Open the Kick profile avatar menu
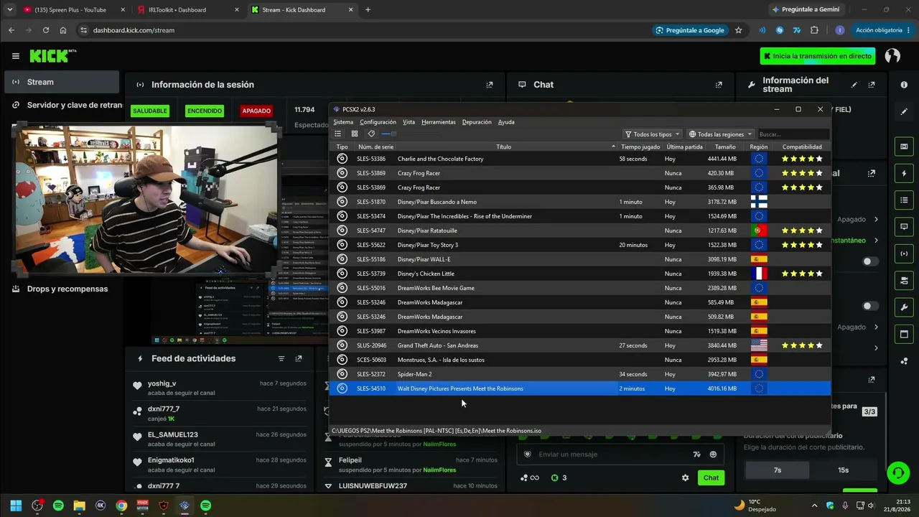Screen dimensions: 919x517 click(x=892, y=56)
